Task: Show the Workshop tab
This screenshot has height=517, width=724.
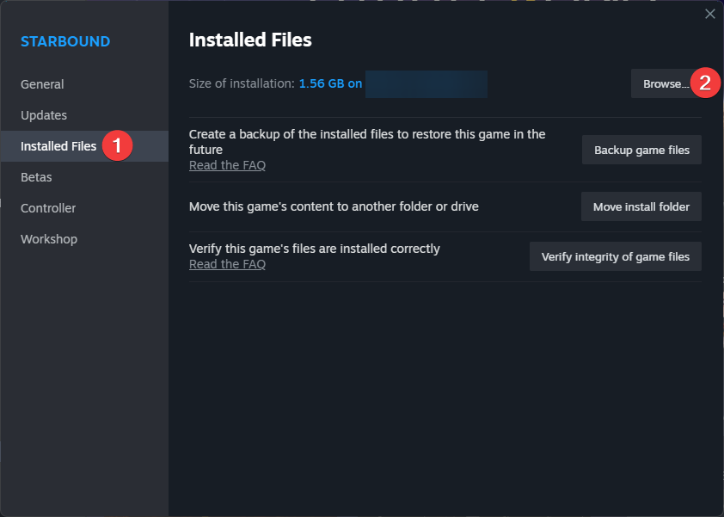Action: click(x=49, y=239)
